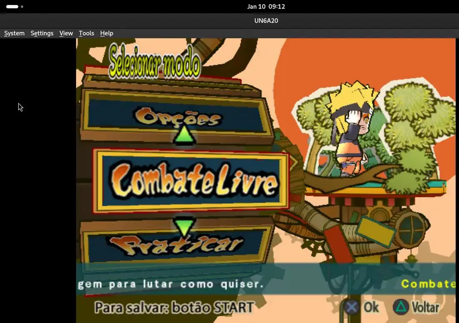
Task: Click the Voltar label
Action: tap(426, 307)
